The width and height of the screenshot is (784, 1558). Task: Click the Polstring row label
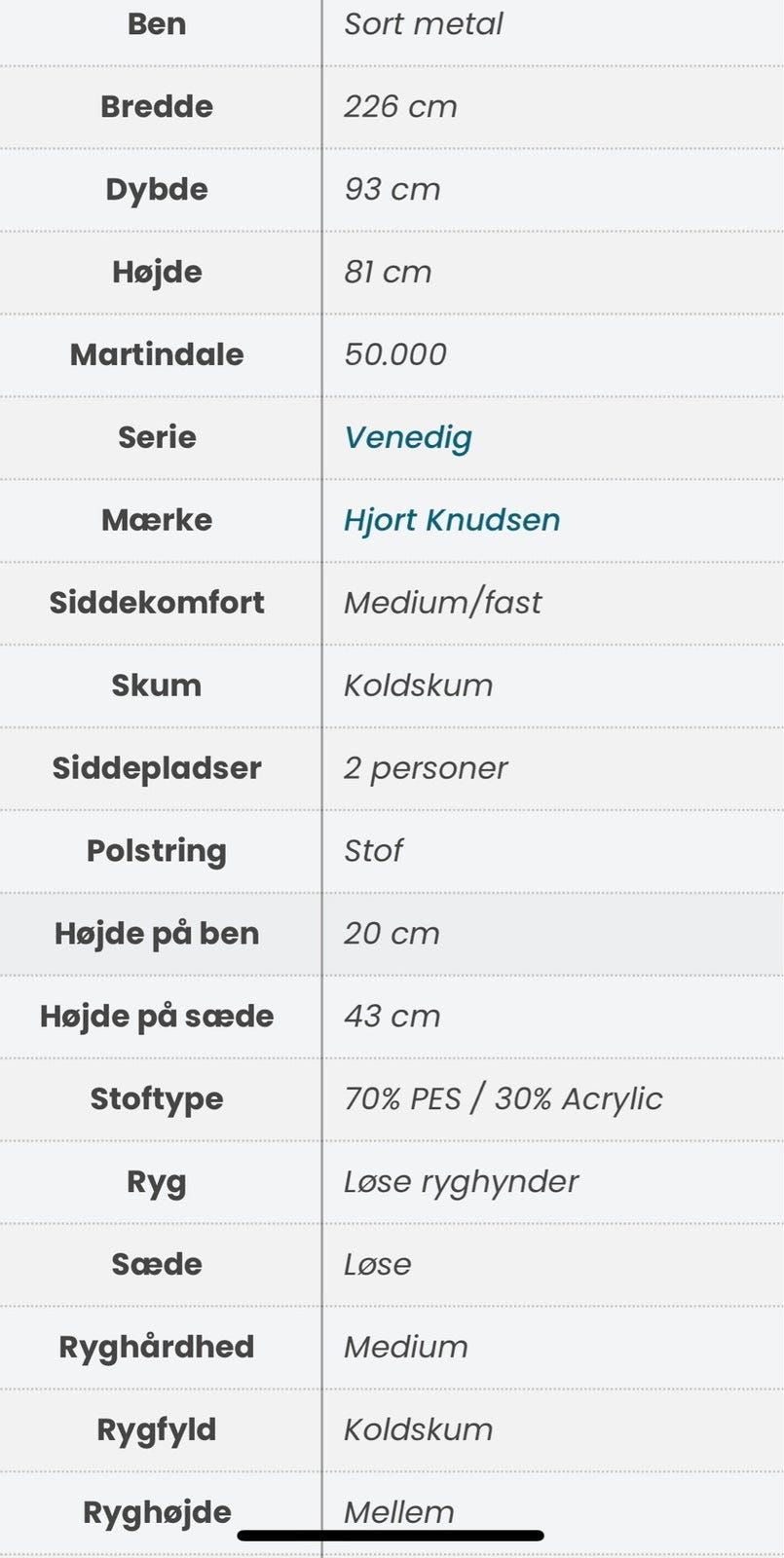tap(157, 850)
